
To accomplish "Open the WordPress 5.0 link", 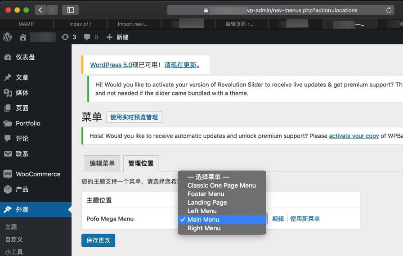I will (111, 65).
